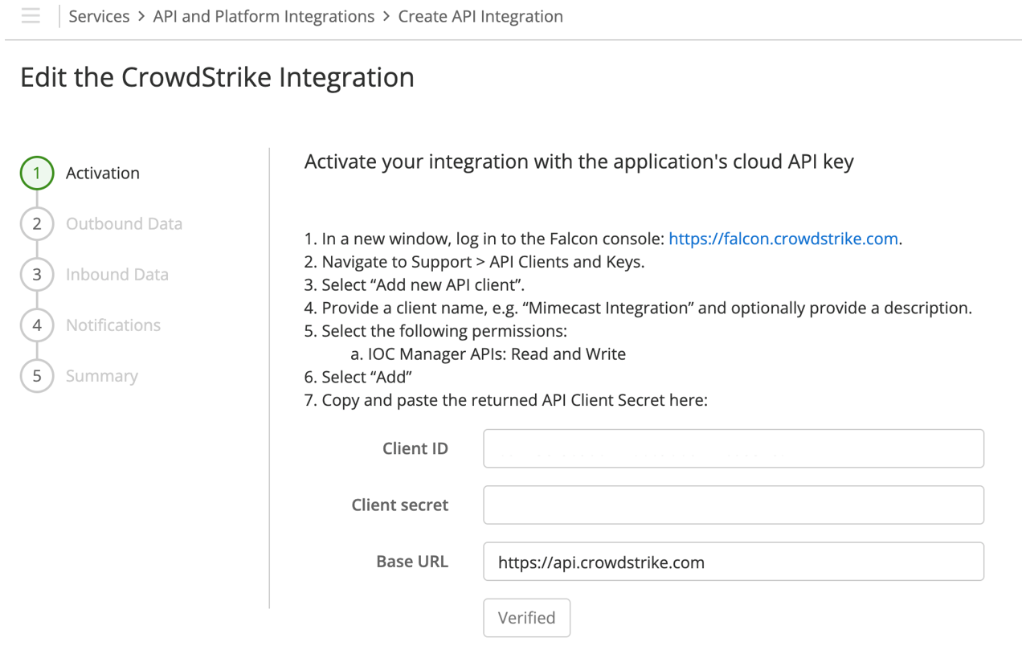Select step 5 Summary circle

tap(36, 375)
